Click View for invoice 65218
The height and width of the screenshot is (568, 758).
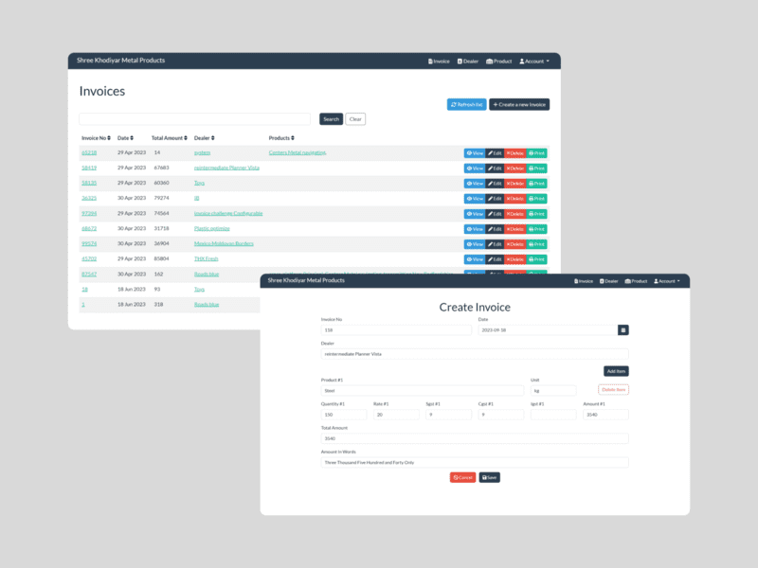(x=475, y=153)
